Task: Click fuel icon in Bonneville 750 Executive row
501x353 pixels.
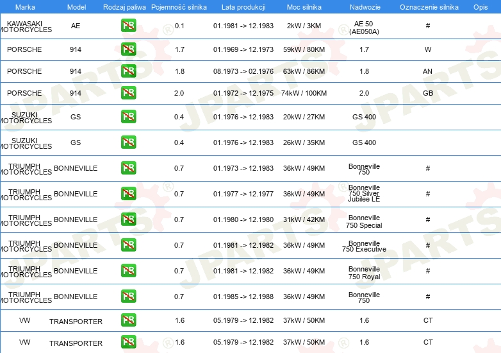Action: [x=128, y=245]
